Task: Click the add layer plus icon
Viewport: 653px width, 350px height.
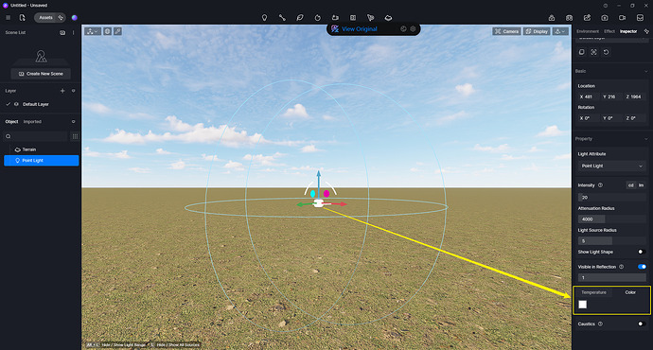Action: click(x=62, y=91)
